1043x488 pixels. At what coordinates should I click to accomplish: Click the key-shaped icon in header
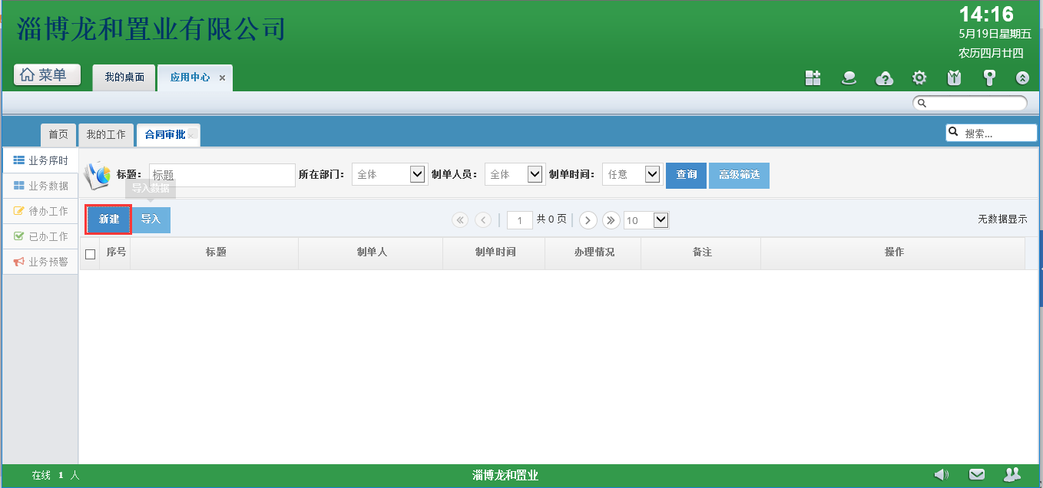989,77
